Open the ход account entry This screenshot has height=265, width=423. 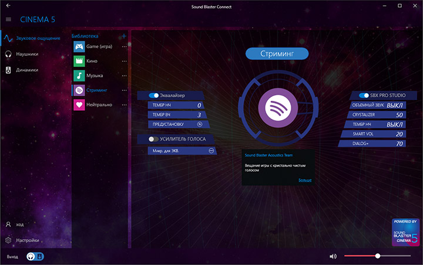click(20, 225)
